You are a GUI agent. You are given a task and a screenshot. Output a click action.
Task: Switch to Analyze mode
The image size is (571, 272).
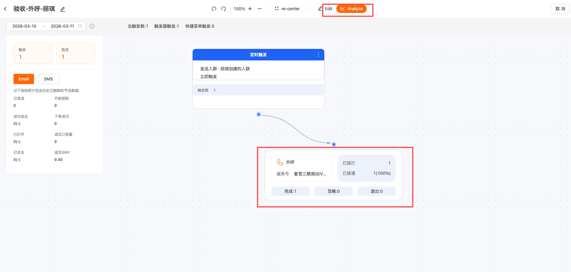point(352,9)
